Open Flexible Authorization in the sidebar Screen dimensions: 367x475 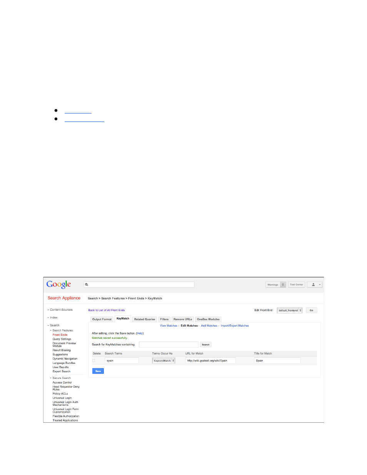tap(66, 416)
